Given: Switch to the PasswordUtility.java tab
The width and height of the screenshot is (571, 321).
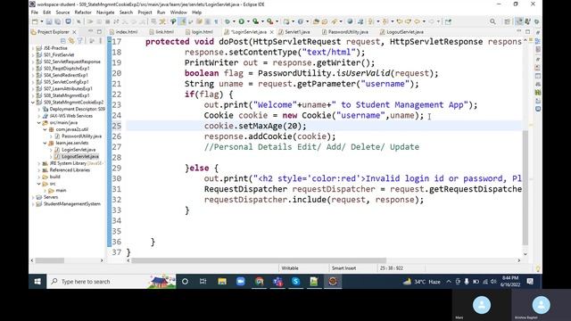Looking at the screenshot, I should click(x=345, y=32).
